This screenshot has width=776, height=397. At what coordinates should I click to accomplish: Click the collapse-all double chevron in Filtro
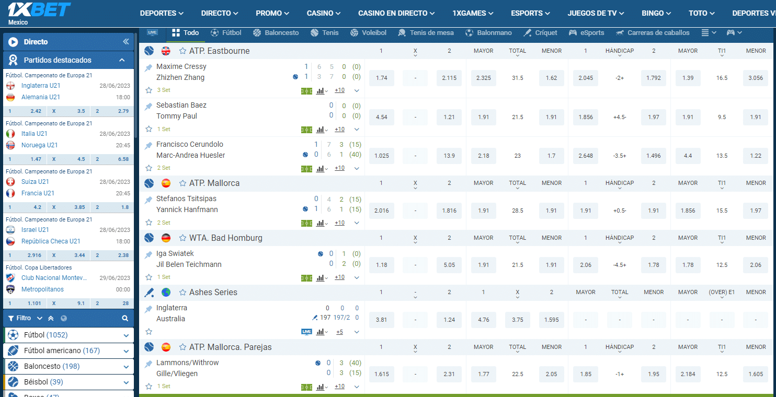(51, 318)
